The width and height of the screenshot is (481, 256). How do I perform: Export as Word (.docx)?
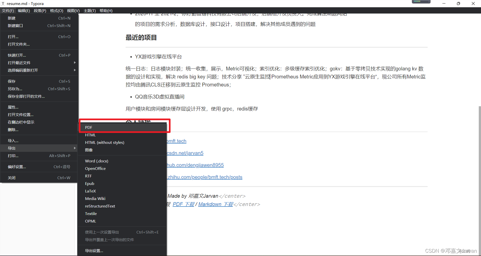[123, 161]
